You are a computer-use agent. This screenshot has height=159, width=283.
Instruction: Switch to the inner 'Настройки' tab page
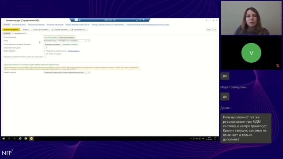(19, 34)
